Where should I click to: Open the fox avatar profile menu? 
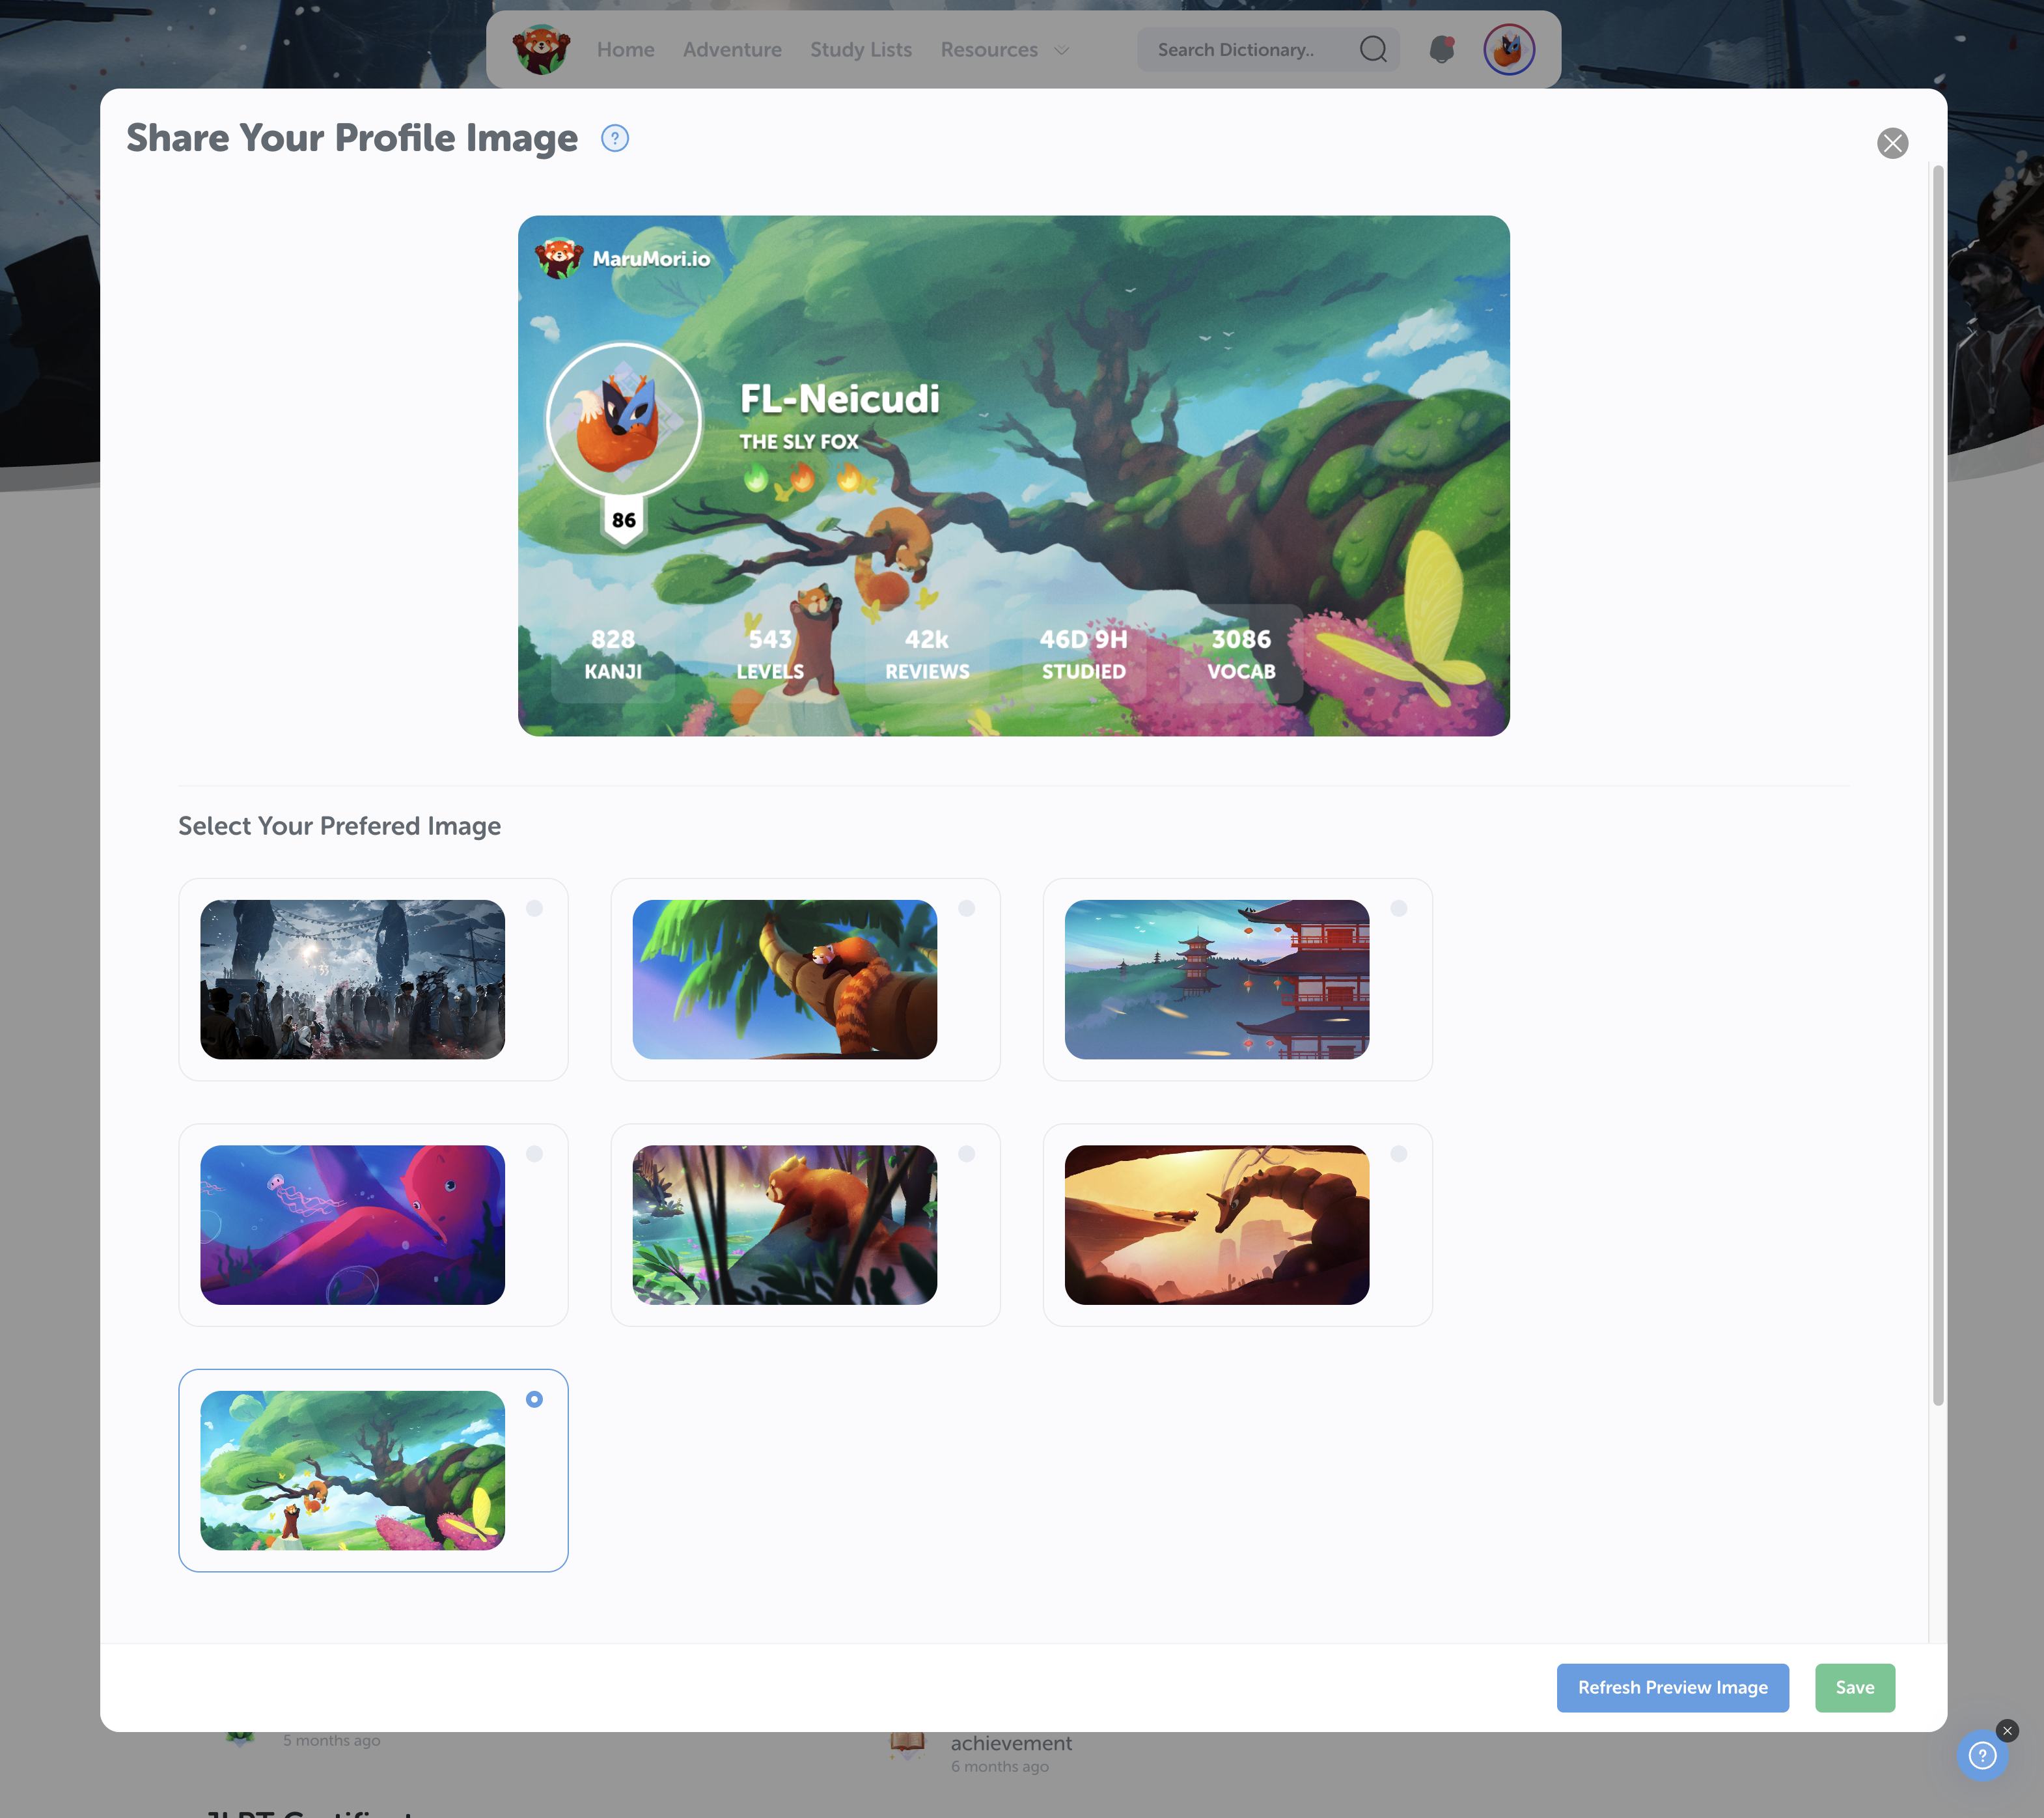click(x=1508, y=49)
